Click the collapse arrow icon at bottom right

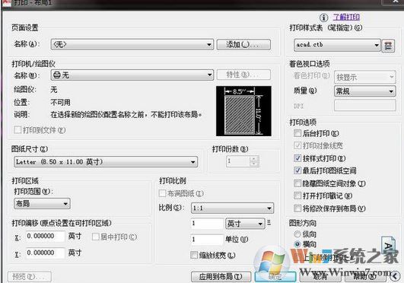pyautogui.click(x=395, y=276)
